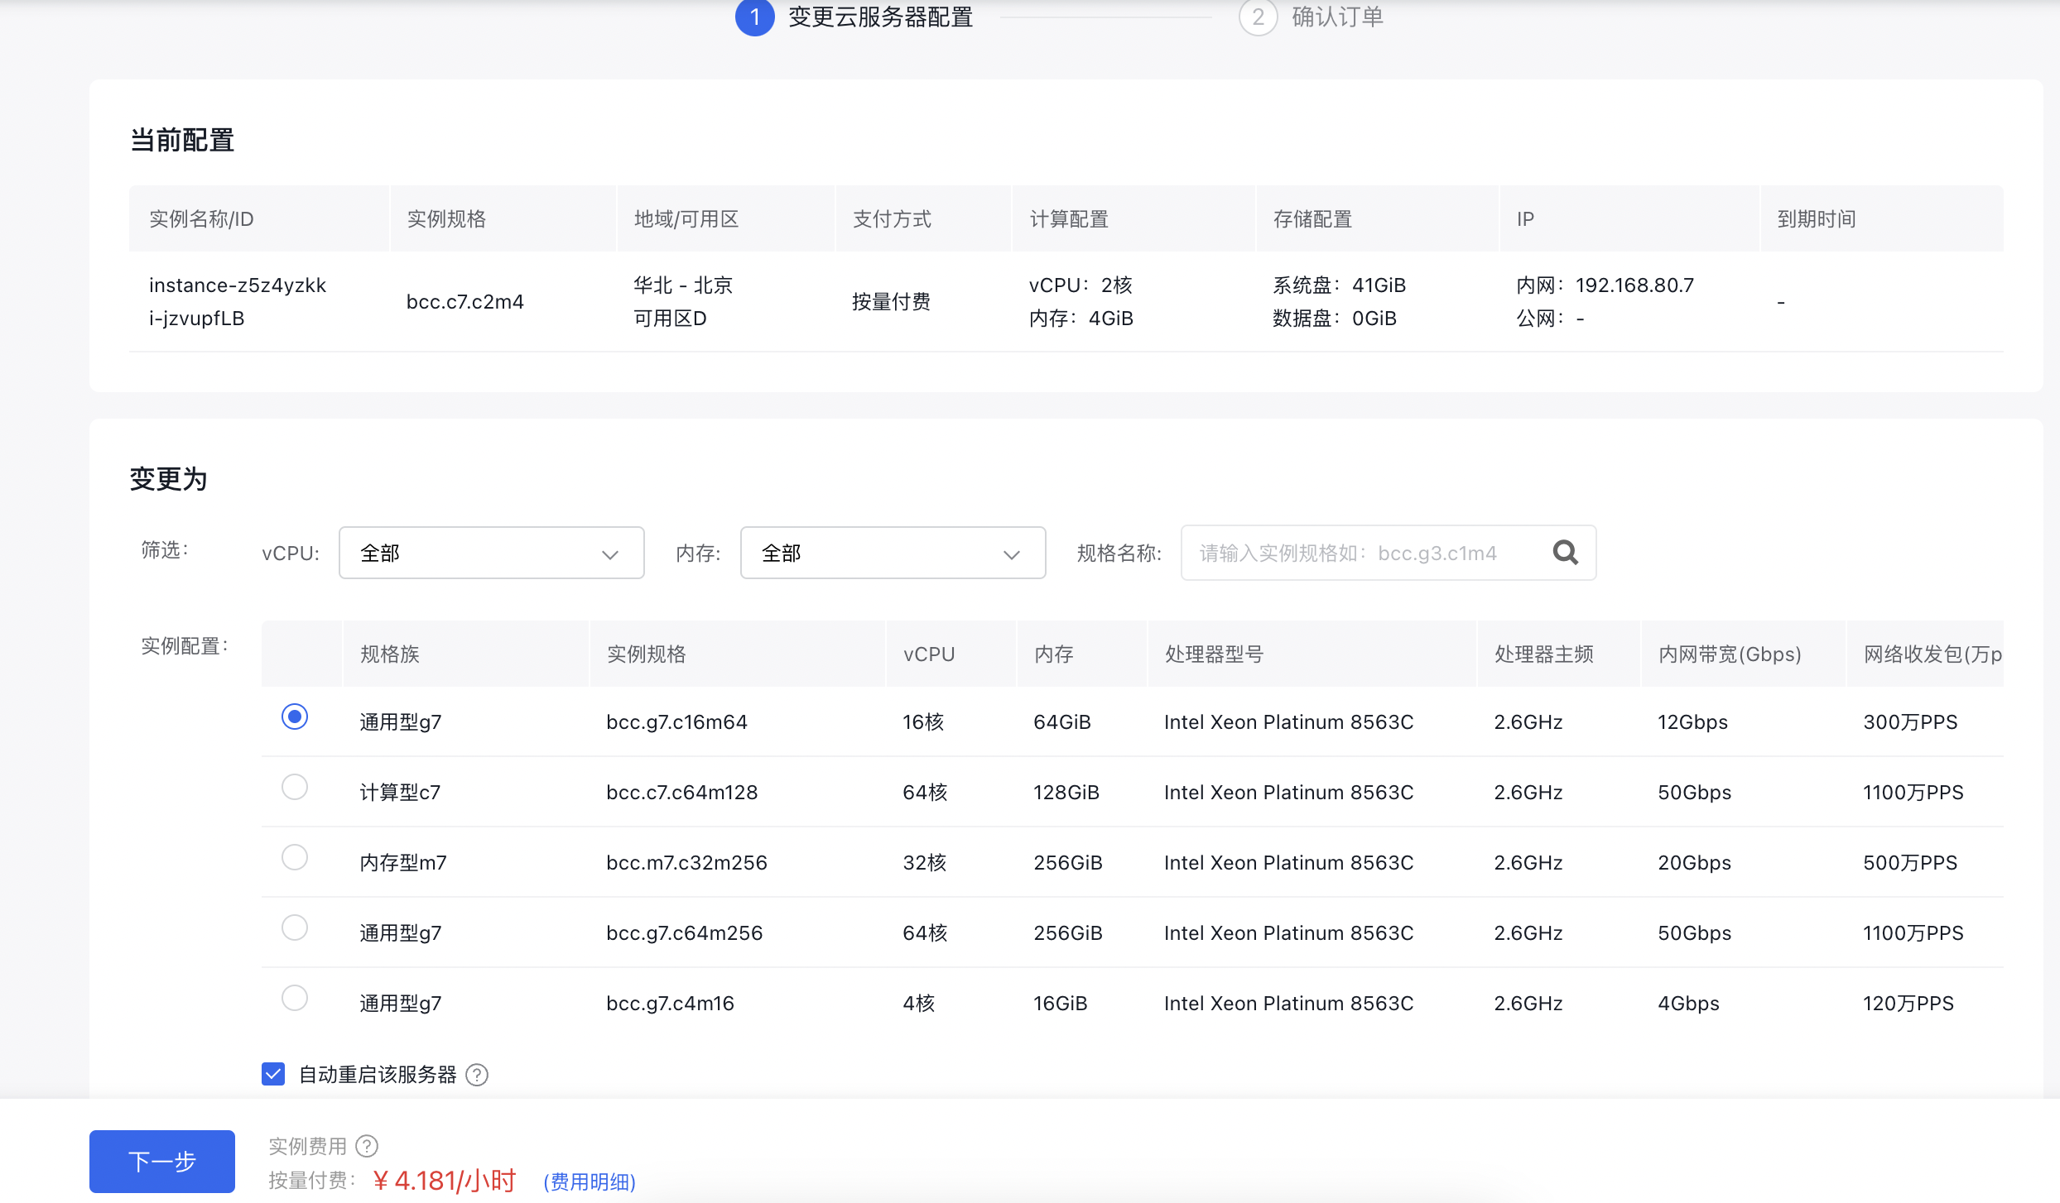
Task: Click instance name instance-z5z4yzkk
Action: (238, 285)
